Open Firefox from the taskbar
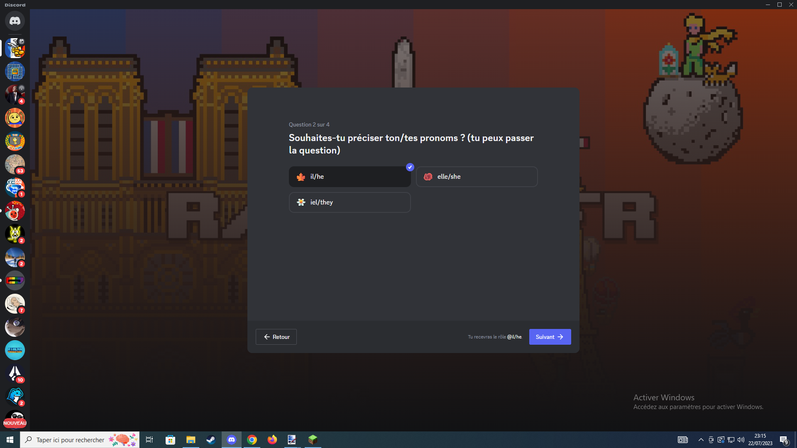Image resolution: width=797 pixels, height=448 pixels. pyautogui.click(x=272, y=440)
